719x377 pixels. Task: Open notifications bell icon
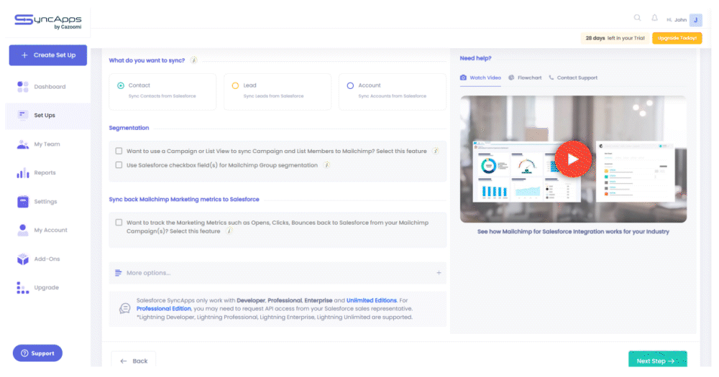pyautogui.click(x=654, y=18)
